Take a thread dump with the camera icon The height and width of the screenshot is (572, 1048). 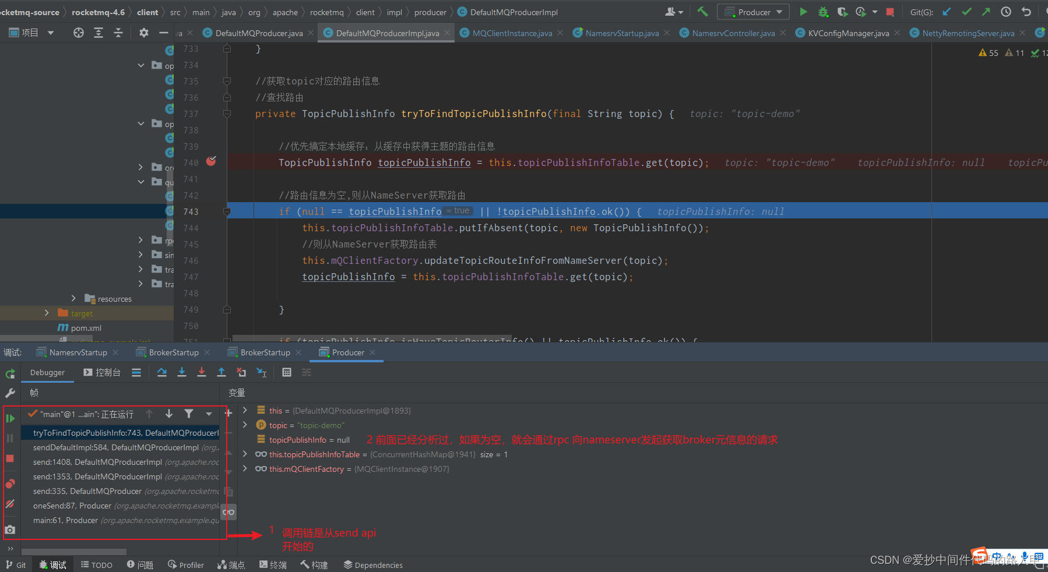click(x=10, y=529)
